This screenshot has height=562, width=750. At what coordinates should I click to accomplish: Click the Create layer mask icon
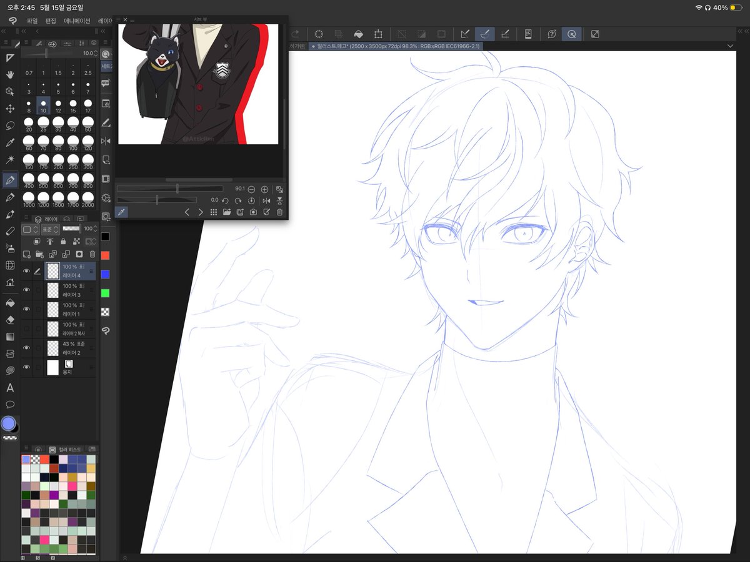pyautogui.click(x=79, y=254)
